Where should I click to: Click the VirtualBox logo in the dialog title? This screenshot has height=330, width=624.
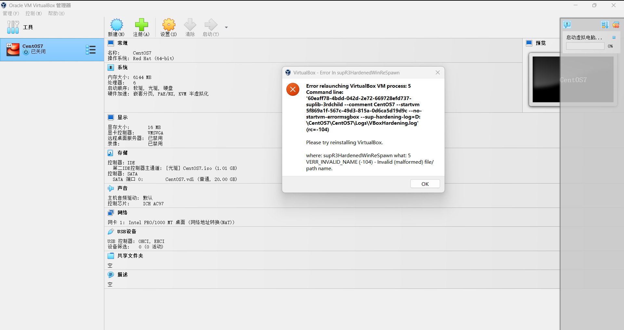tap(288, 72)
